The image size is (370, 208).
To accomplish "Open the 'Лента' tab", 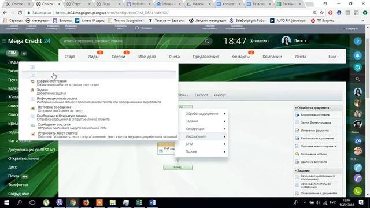I will tap(301, 57).
